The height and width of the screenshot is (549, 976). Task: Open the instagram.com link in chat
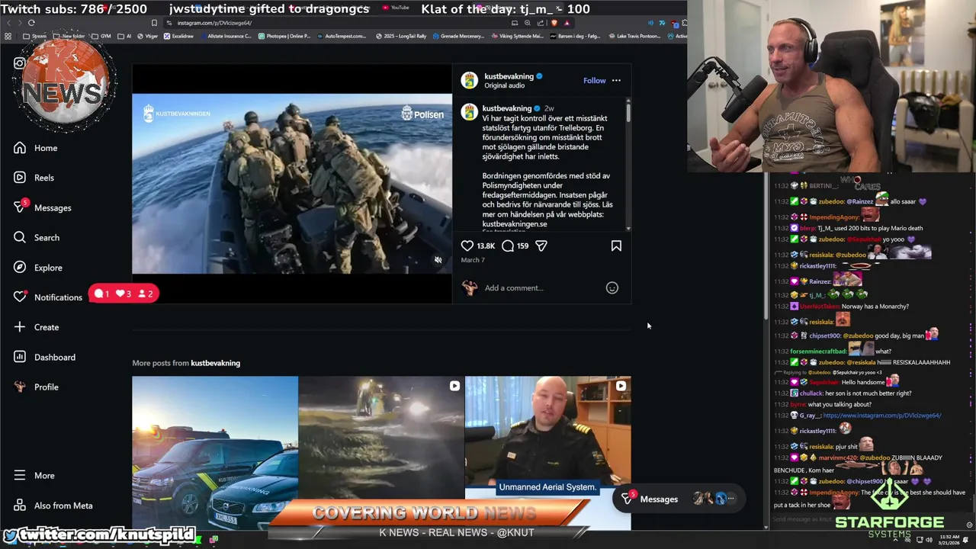pos(882,416)
